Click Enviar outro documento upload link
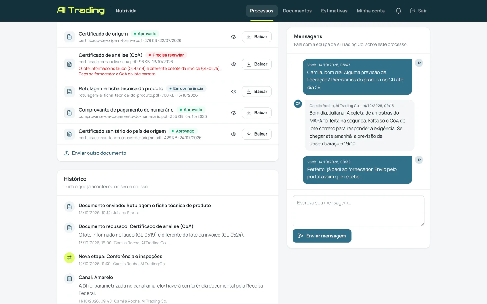 pos(95,153)
